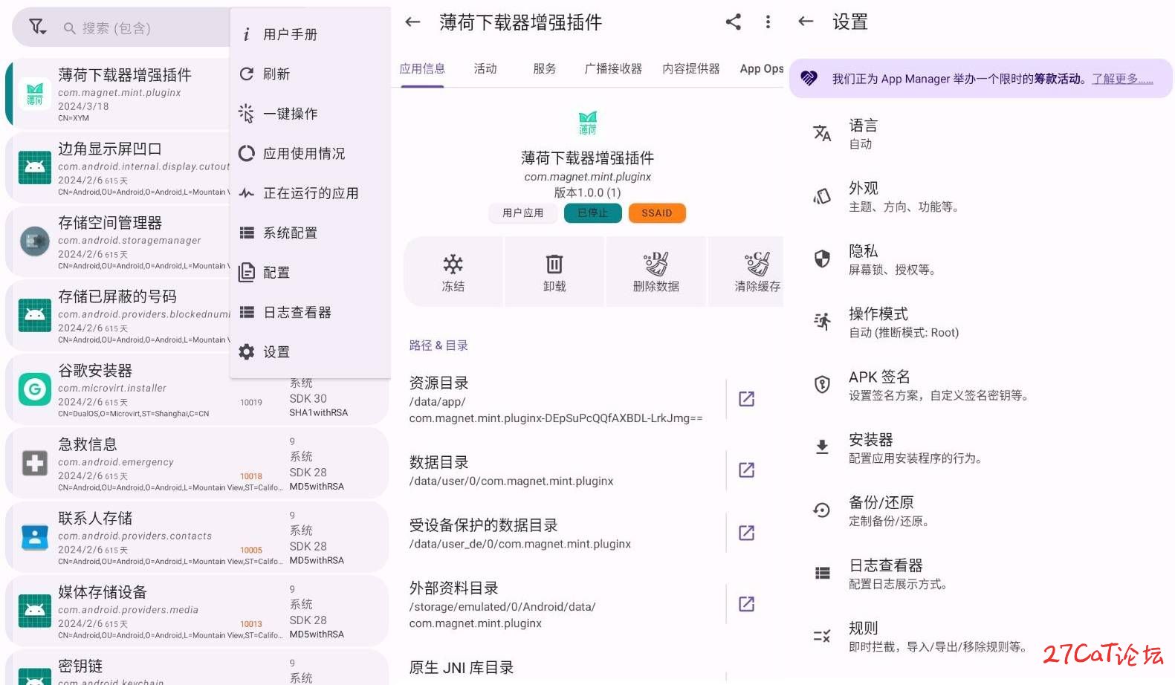The image size is (1175, 685).
Task: Tap the 清除缓存 action button
Action: 747,272
